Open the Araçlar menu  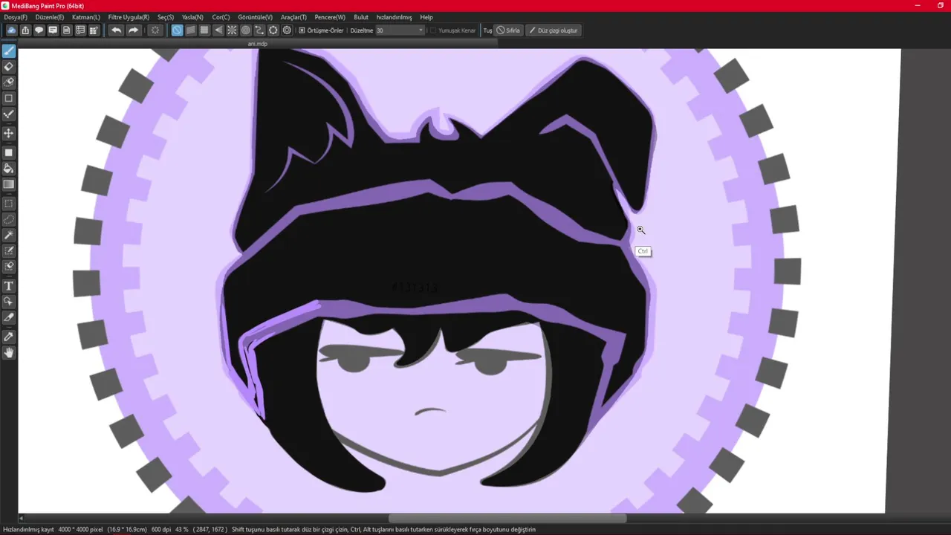coord(293,17)
